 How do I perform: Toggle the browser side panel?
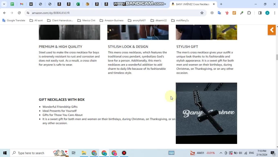coord(260,13)
